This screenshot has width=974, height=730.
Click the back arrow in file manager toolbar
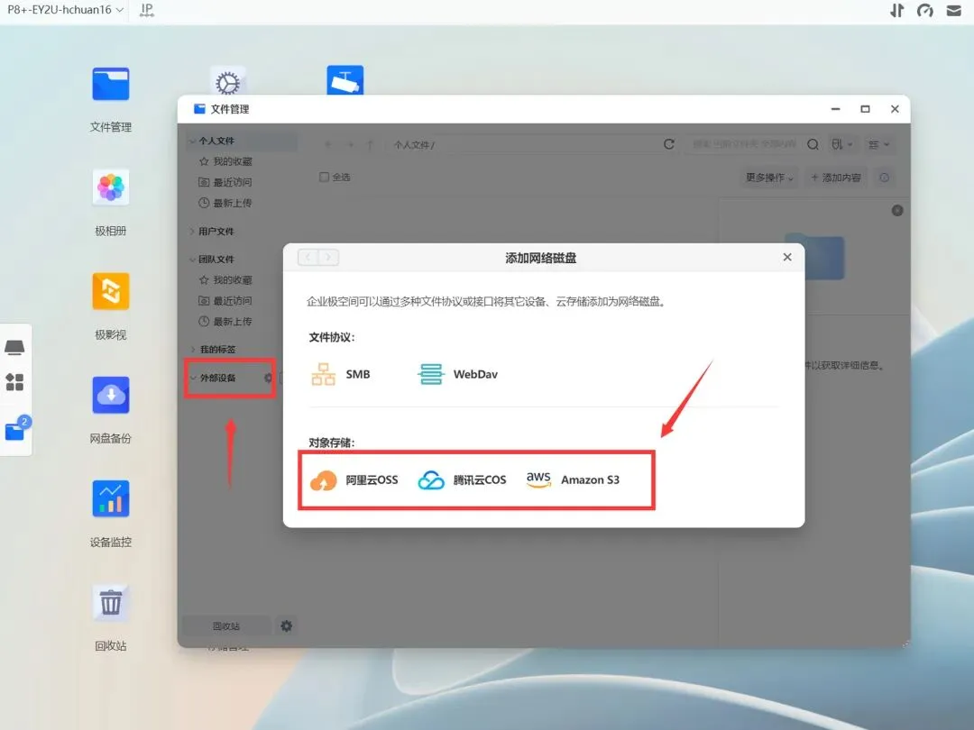(328, 144)
